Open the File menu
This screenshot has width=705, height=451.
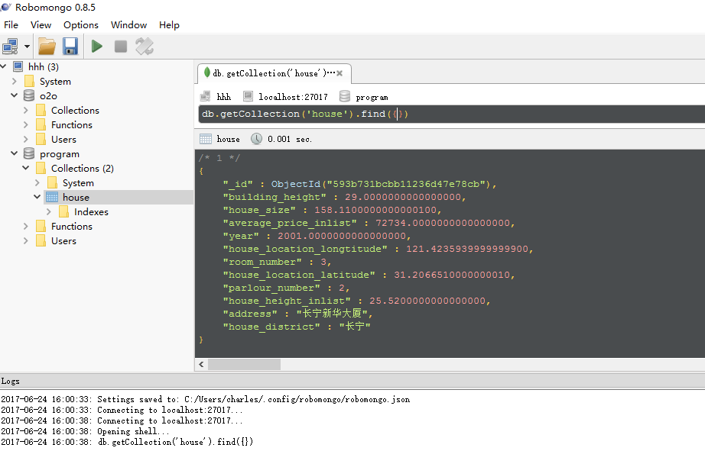click(x=11, y=24)
